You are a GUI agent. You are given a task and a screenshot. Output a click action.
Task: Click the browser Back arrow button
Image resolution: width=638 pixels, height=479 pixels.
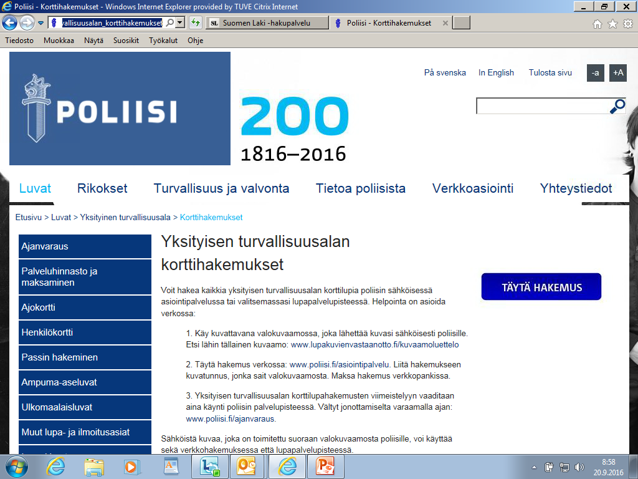click(10, 23)
